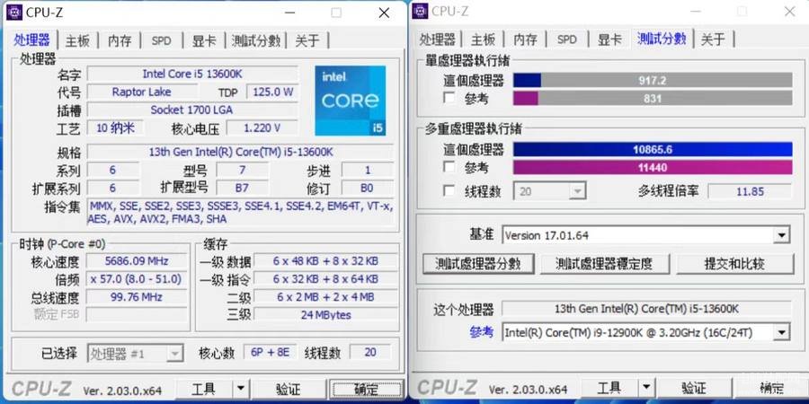Viewport: 809px width, 404px height.
Task: Click 測試處理器分數 benchmark button
Action: tap(478, 264)
